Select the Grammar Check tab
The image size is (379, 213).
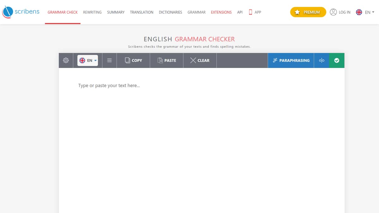pos(63,12)
